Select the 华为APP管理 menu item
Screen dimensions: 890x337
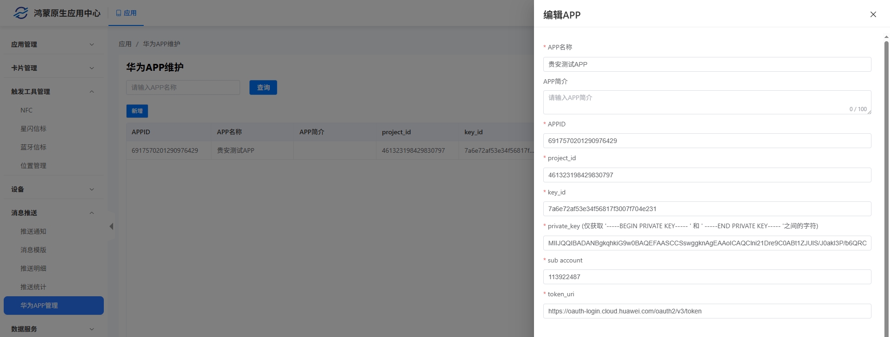[x=54, y=306]
